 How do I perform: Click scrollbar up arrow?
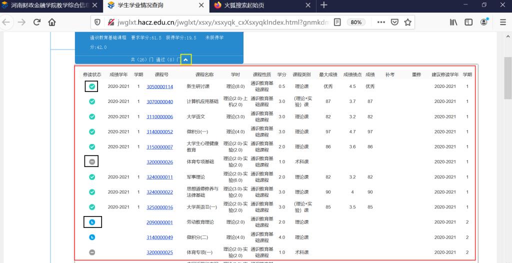[x=508, y=36]
